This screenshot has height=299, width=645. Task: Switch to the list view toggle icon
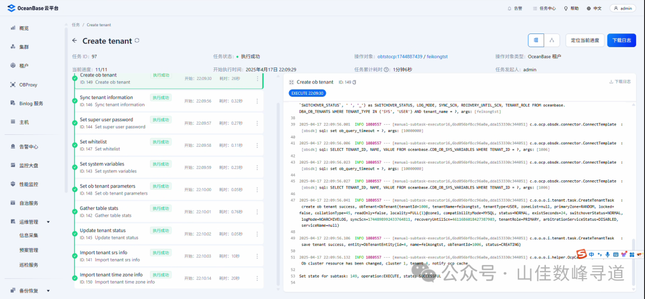[536, 41]
